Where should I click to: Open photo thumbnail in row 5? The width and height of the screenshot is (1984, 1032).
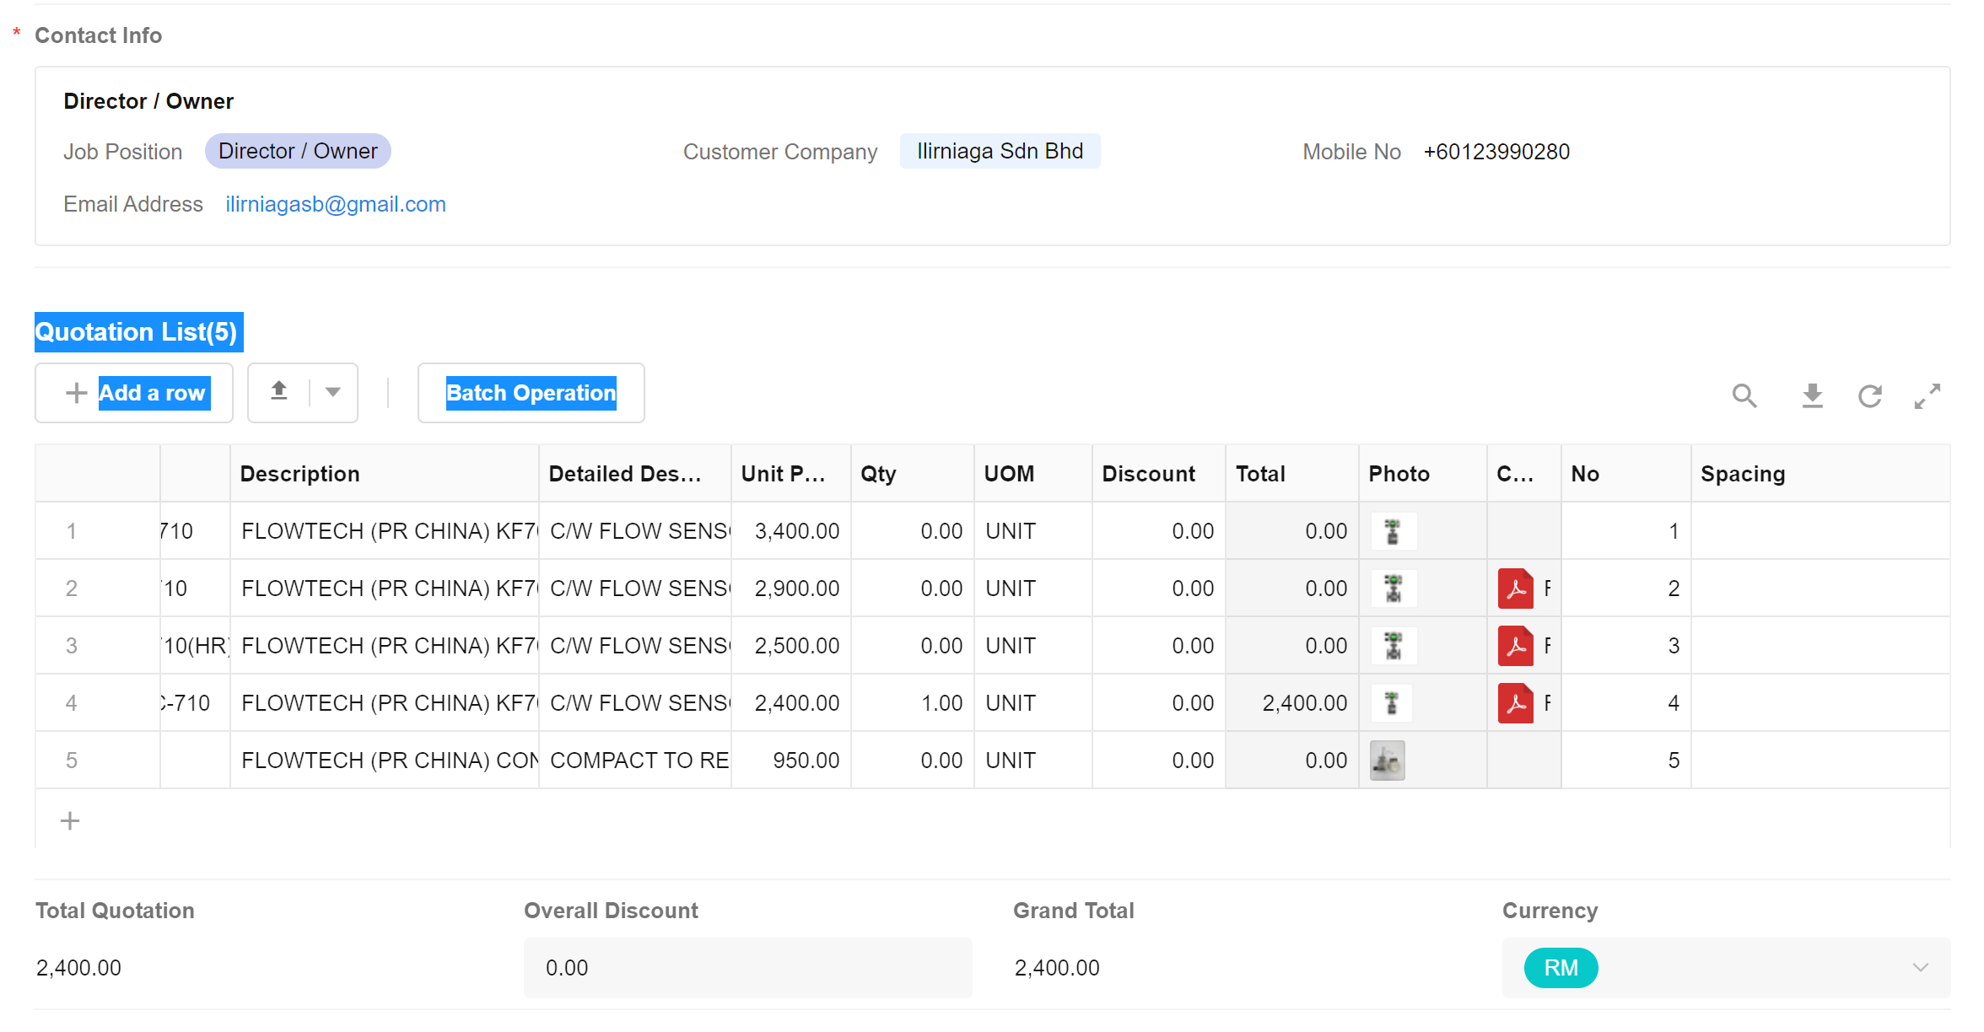tap(1388, 761)
